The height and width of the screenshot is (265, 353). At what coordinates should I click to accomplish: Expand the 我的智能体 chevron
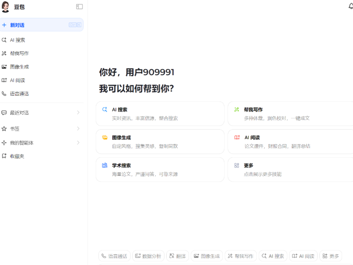click(78, 143)
